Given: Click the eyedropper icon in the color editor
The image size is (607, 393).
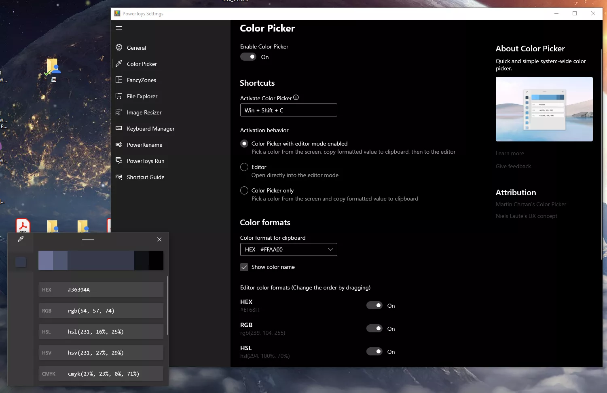Looking at the screenshot, I should tap(21, 239).
